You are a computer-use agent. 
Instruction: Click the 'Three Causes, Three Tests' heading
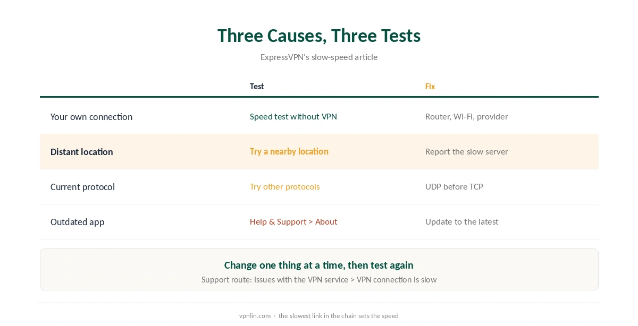pyautogui.click(x=319, y=36)
